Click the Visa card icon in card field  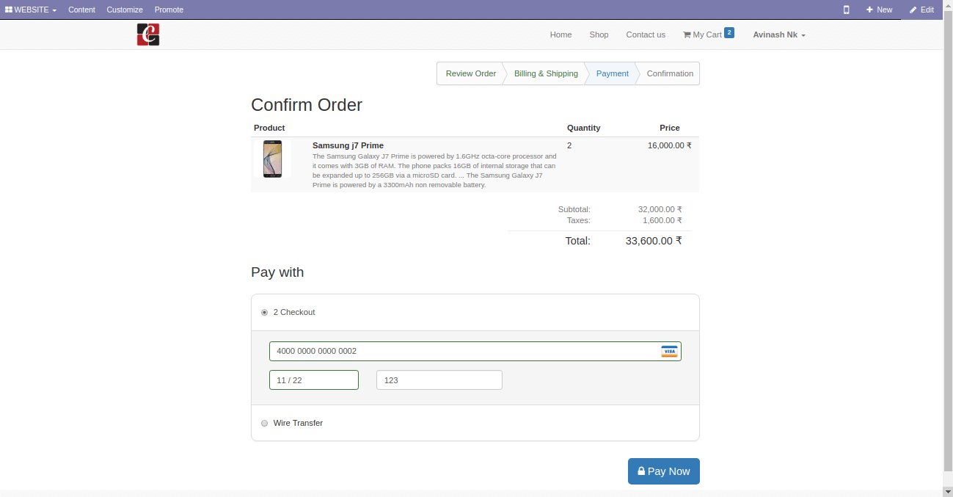pyautogui.click(x=669, y=351)
